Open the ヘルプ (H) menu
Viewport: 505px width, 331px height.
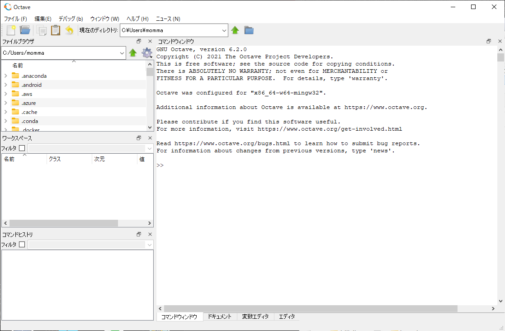tap(137, 19)
